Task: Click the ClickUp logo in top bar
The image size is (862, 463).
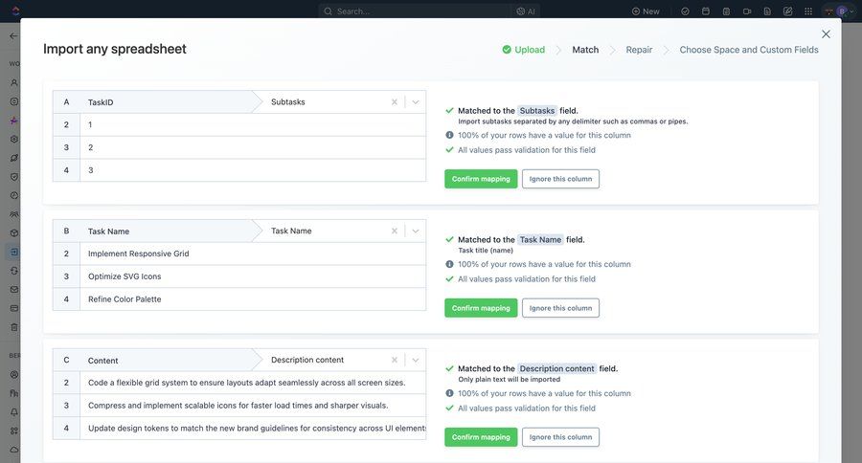Action: click(15, 11)
